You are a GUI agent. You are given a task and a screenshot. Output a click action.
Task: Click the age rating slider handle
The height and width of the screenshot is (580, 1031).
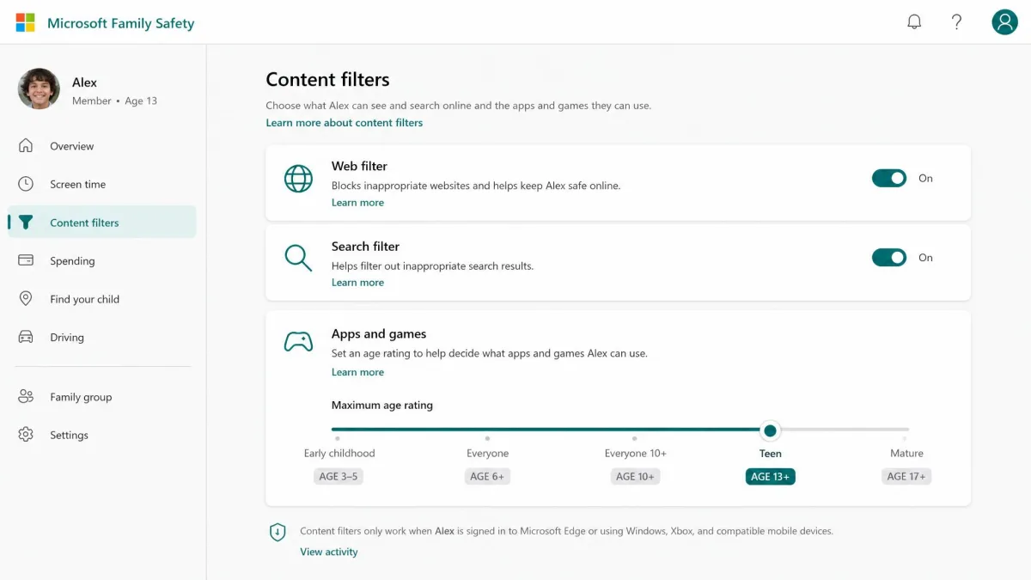tap(770, 430)
